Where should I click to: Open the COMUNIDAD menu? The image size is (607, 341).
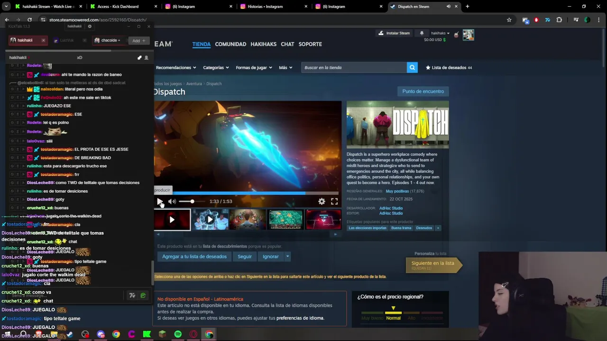[230, 44]
